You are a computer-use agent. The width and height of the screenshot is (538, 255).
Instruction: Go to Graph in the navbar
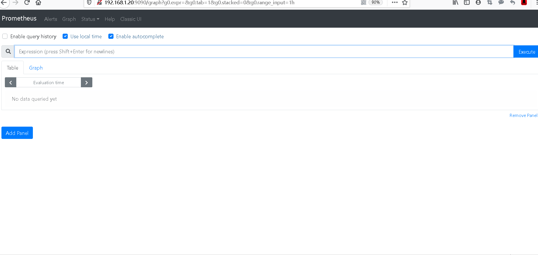(x=69, y=19)
